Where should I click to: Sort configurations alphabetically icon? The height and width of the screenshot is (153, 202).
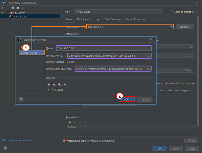click(23, 8)
